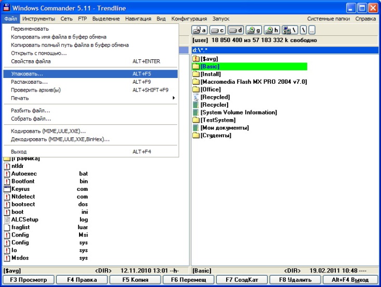Click the Keyrus com program icon
Viewport: 381px width, 287px height.
point(7,189)
